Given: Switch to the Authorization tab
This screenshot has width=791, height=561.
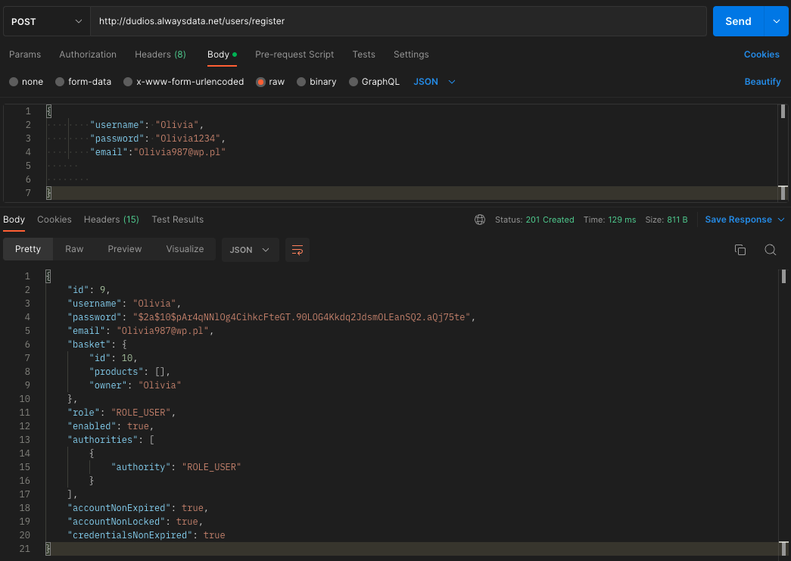Looking at the screenshot, I should [x=88, y=55].
